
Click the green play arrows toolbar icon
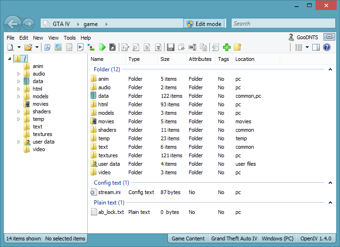102,47
